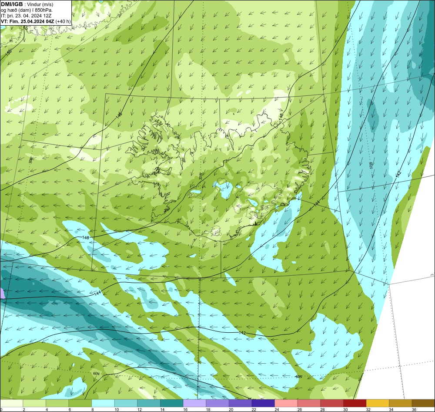The image size is (435, 412).
Task: Select the "142" contour label on the eastern side
Action: click(x=398, y=174)
